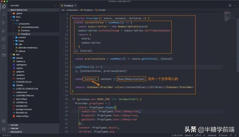Open index.js in the src folder

(x=34, y=51)
